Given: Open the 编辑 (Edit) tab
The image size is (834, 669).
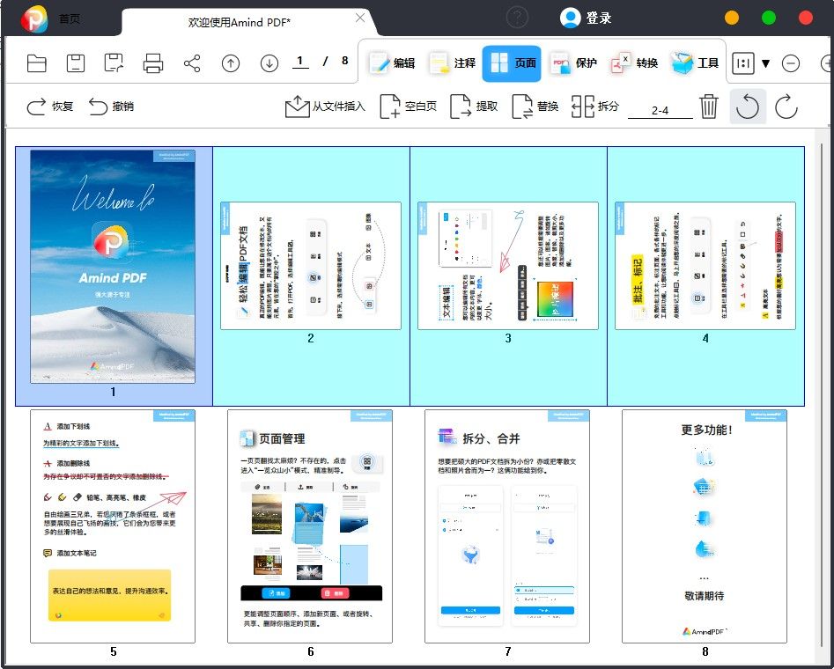Looking at the screenshot, I should click(x=393, y=63).
